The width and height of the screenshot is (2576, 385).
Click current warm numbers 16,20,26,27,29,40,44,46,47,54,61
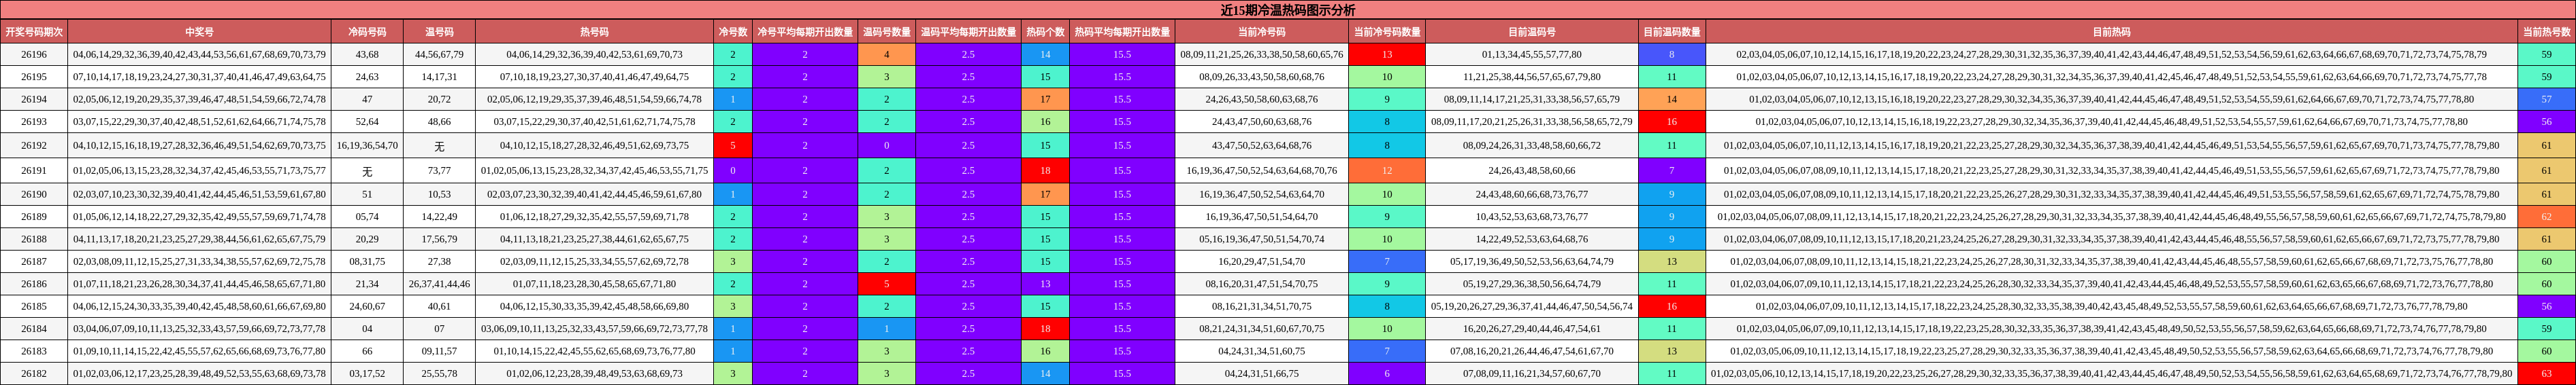tap(1532, 329)
